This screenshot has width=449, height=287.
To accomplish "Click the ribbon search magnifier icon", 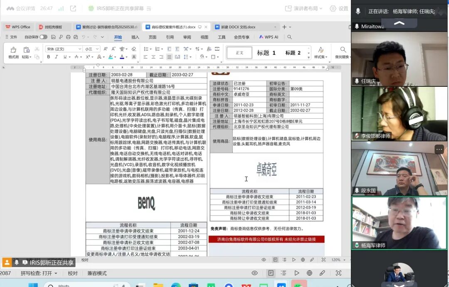I will point(289,37).
